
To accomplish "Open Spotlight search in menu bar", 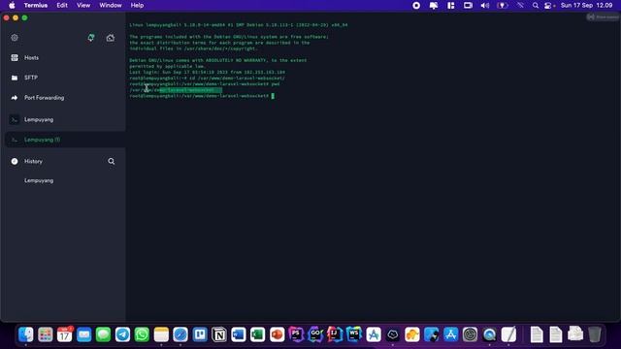I will tap(536, 5).
